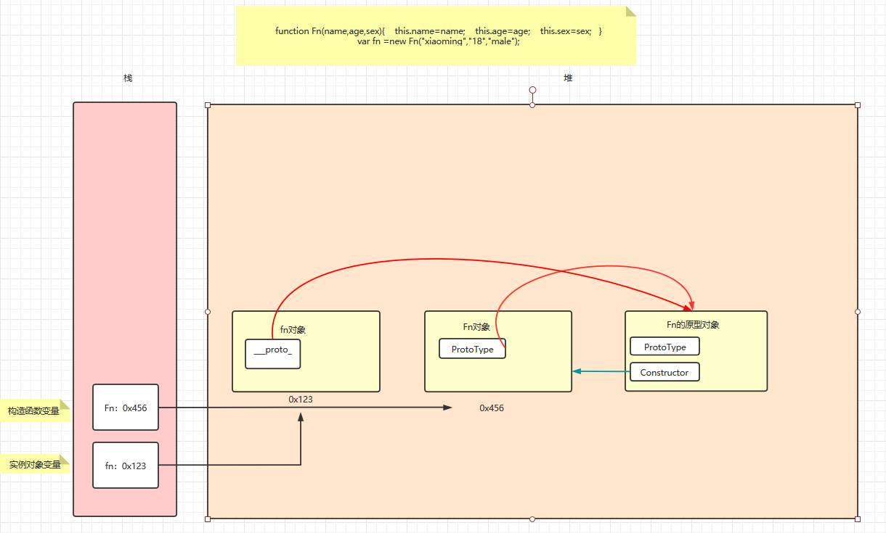886x533 pixels.
Task: Select the ProtoType box inside Fn对象
Action: 472,349
